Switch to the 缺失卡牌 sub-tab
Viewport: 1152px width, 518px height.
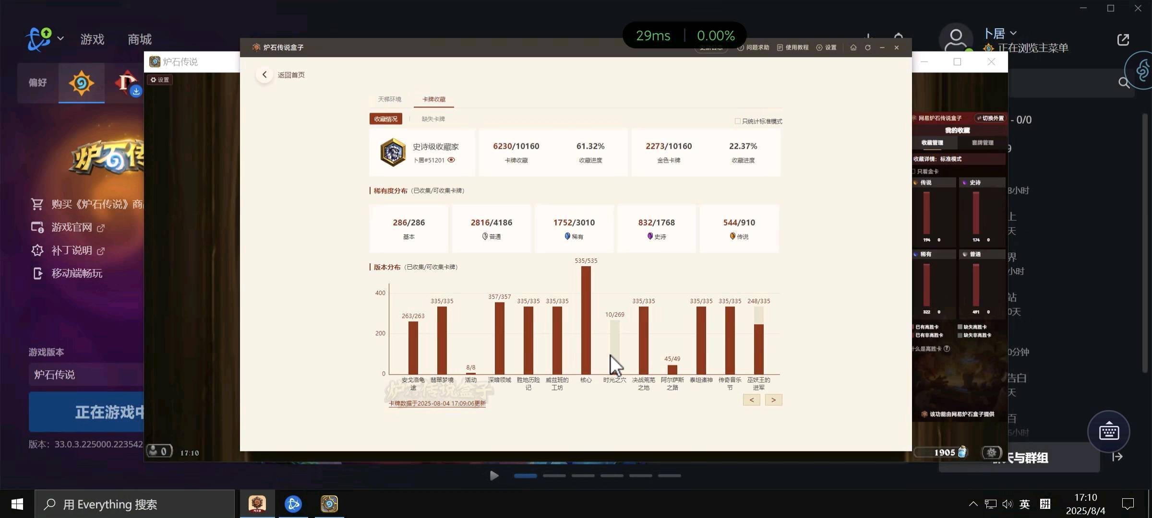433,119
